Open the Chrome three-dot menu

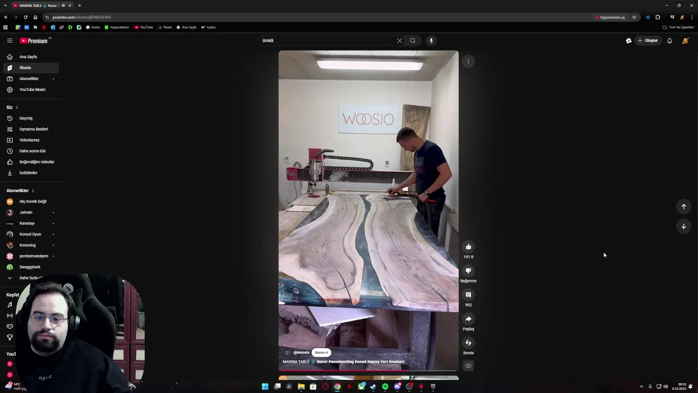point(692,17)
